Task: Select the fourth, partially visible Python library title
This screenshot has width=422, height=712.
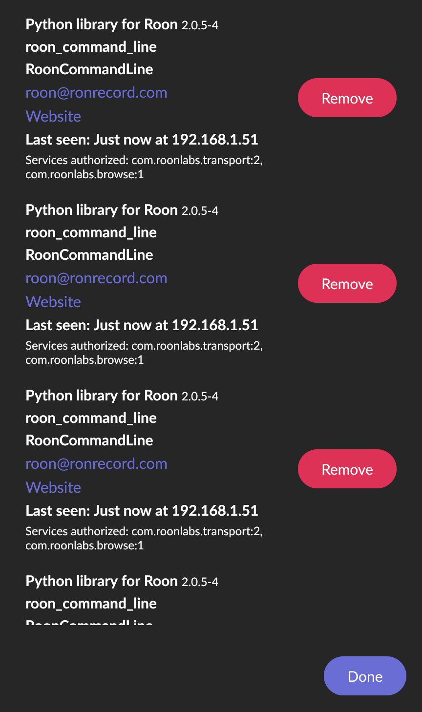Action: click(102, 581)
